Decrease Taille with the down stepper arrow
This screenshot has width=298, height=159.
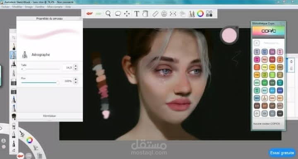76,69
